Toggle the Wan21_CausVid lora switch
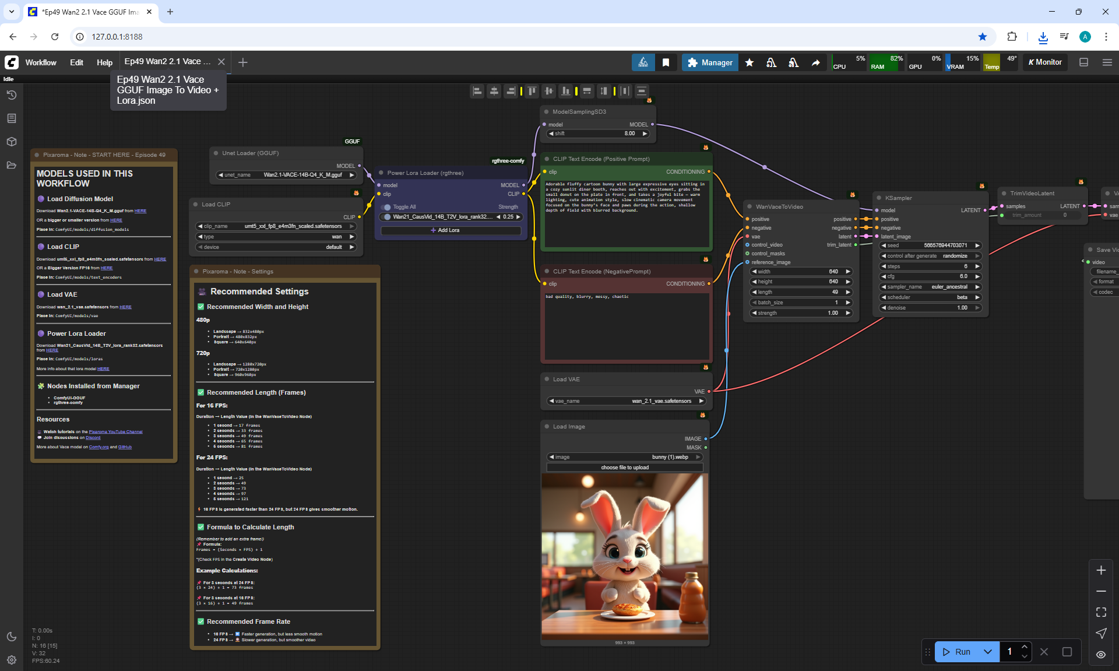 (x=387, y=217)
